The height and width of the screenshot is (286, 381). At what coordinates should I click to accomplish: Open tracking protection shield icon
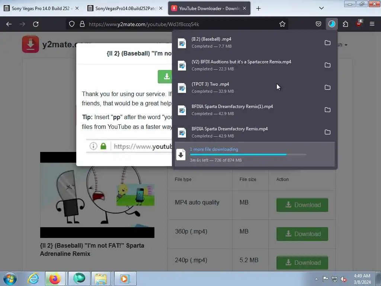point(72,24)
